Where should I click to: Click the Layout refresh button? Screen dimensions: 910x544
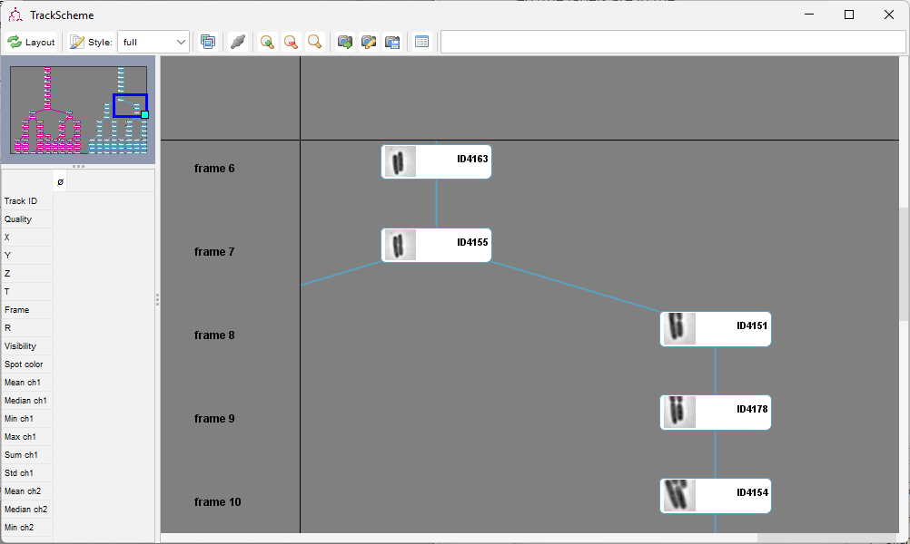32,43
